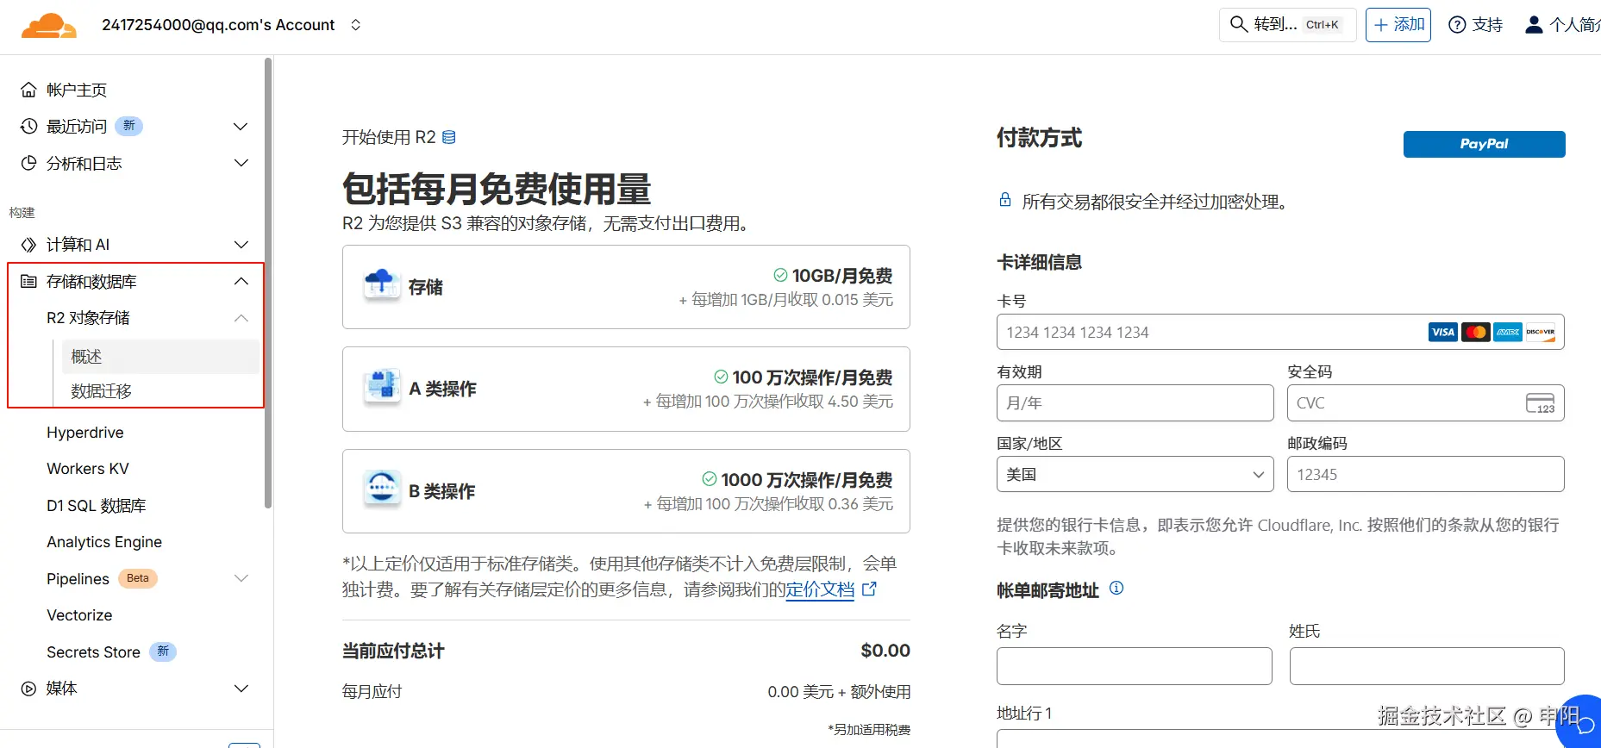Click the Cloudflare logo
This screenshot has height=748, width=1601.
click(x=48, y=26)
